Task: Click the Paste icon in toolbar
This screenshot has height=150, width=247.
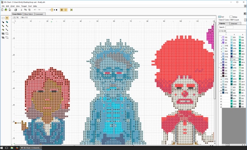Action: point(29,10)
